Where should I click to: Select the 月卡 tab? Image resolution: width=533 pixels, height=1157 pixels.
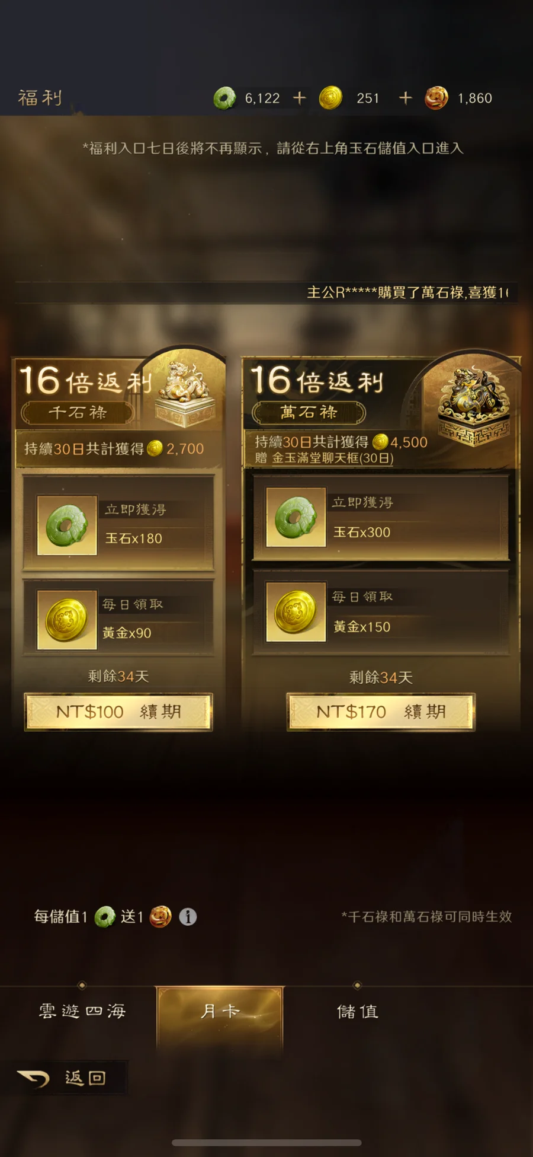pos(220,1012)
